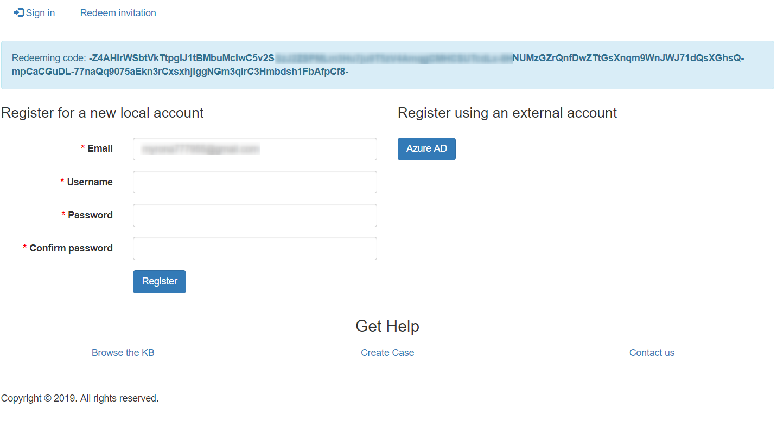Screen dimensions: 777x427
Task: Click into the Email input field
Action: click(254, 148)
